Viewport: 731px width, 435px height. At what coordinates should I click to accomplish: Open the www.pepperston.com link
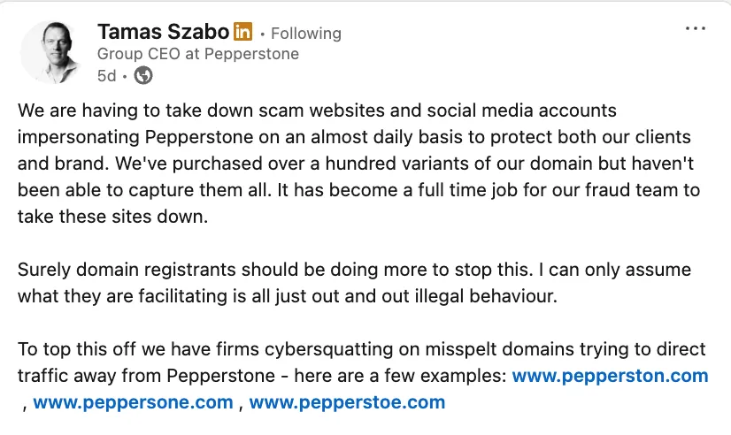[611, 376]
